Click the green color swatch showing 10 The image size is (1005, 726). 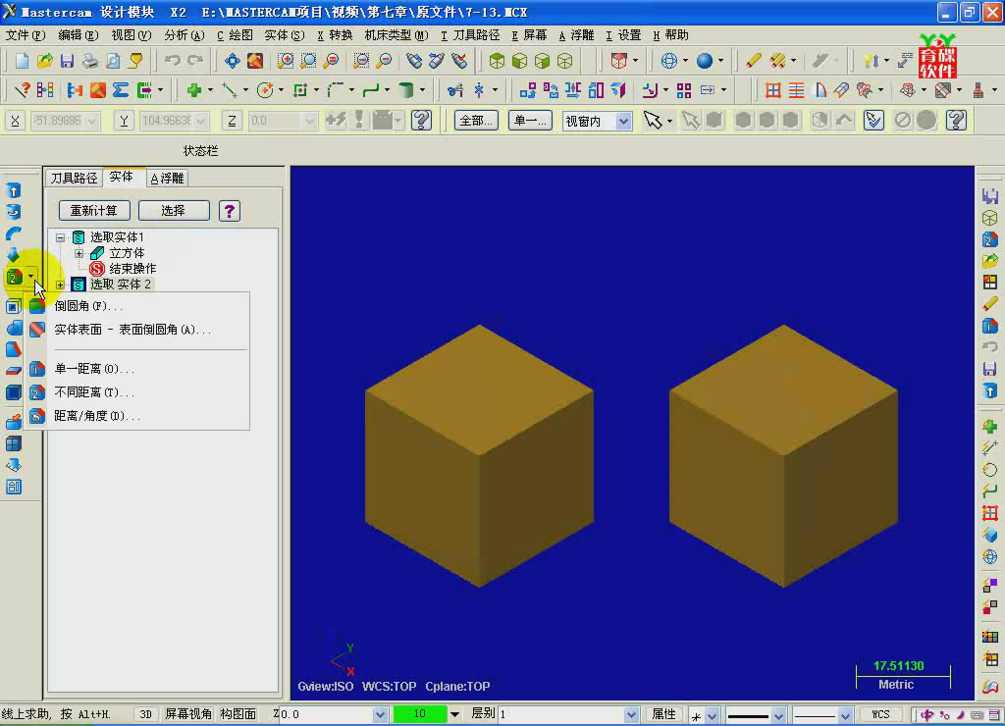coord(420,714)
